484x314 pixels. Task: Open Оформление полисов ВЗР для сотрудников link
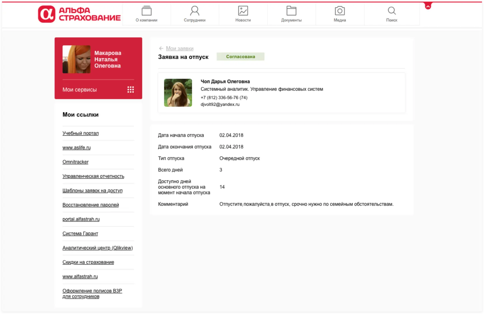click(92, 294)
